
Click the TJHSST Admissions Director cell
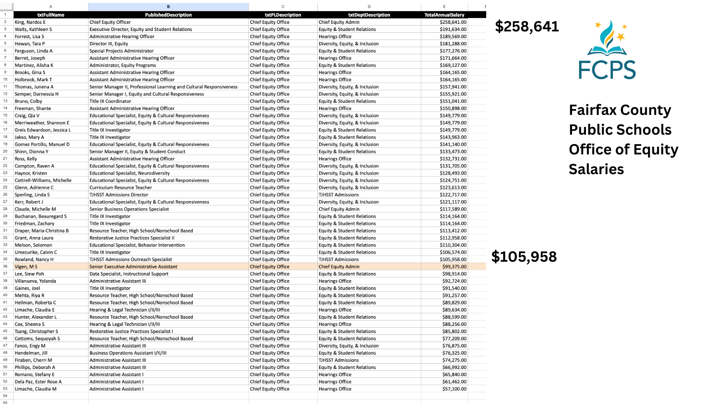pyautogui.click(x=119, y=195)
